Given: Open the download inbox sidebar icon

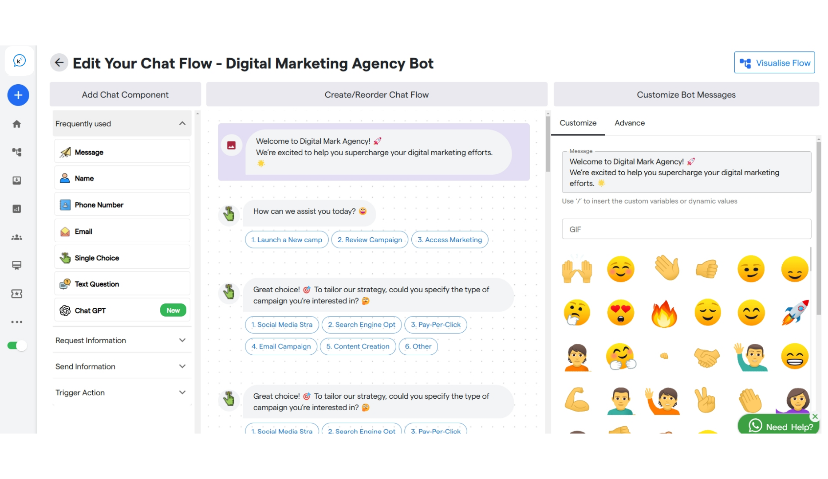Looking at the screenshot, I should click(17, 181).
